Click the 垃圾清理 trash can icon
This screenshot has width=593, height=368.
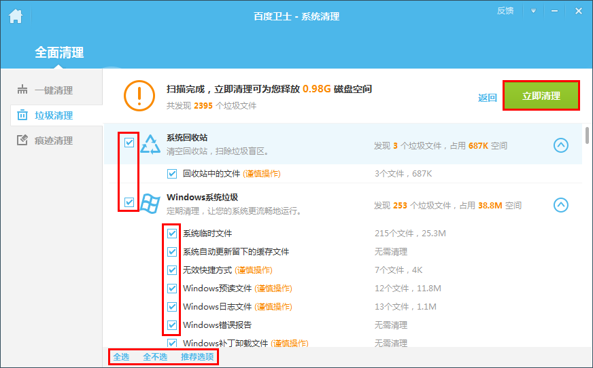click(x=22, y=115)
